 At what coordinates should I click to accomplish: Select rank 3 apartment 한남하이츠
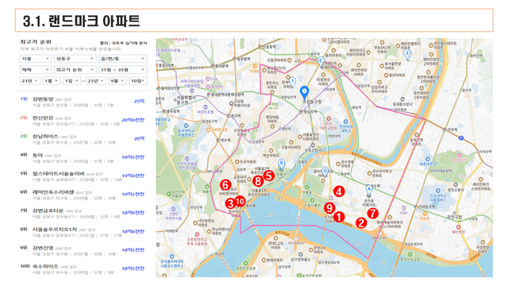[83, 139]
